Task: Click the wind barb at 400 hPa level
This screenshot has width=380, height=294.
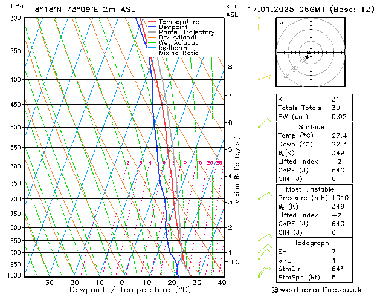Action: [264, 77]
